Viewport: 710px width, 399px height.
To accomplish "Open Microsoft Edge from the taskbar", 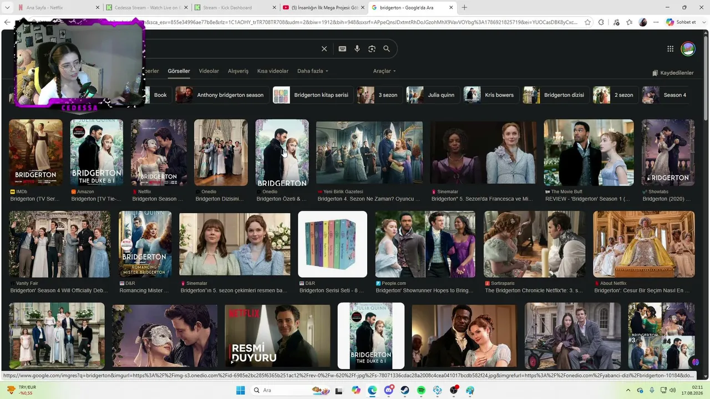I will (372, 390).
